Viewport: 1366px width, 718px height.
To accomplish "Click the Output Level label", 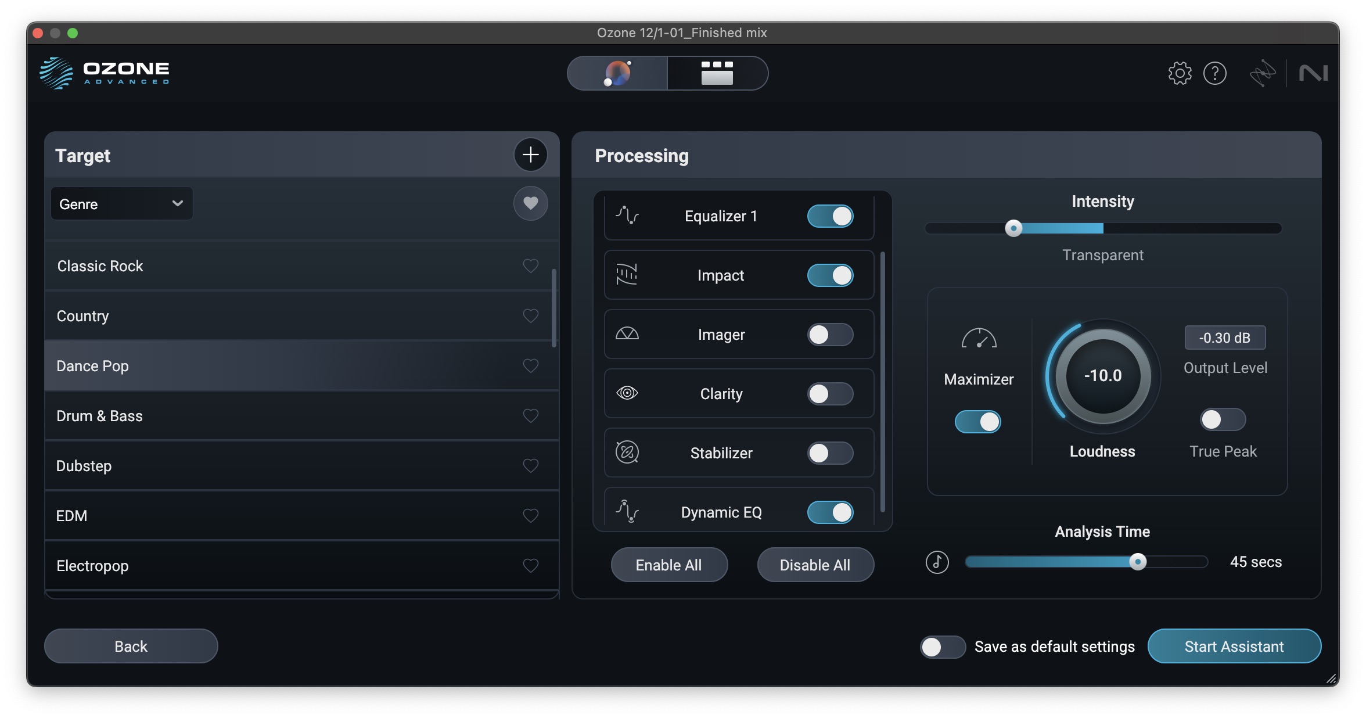I will click(1225, 368).
